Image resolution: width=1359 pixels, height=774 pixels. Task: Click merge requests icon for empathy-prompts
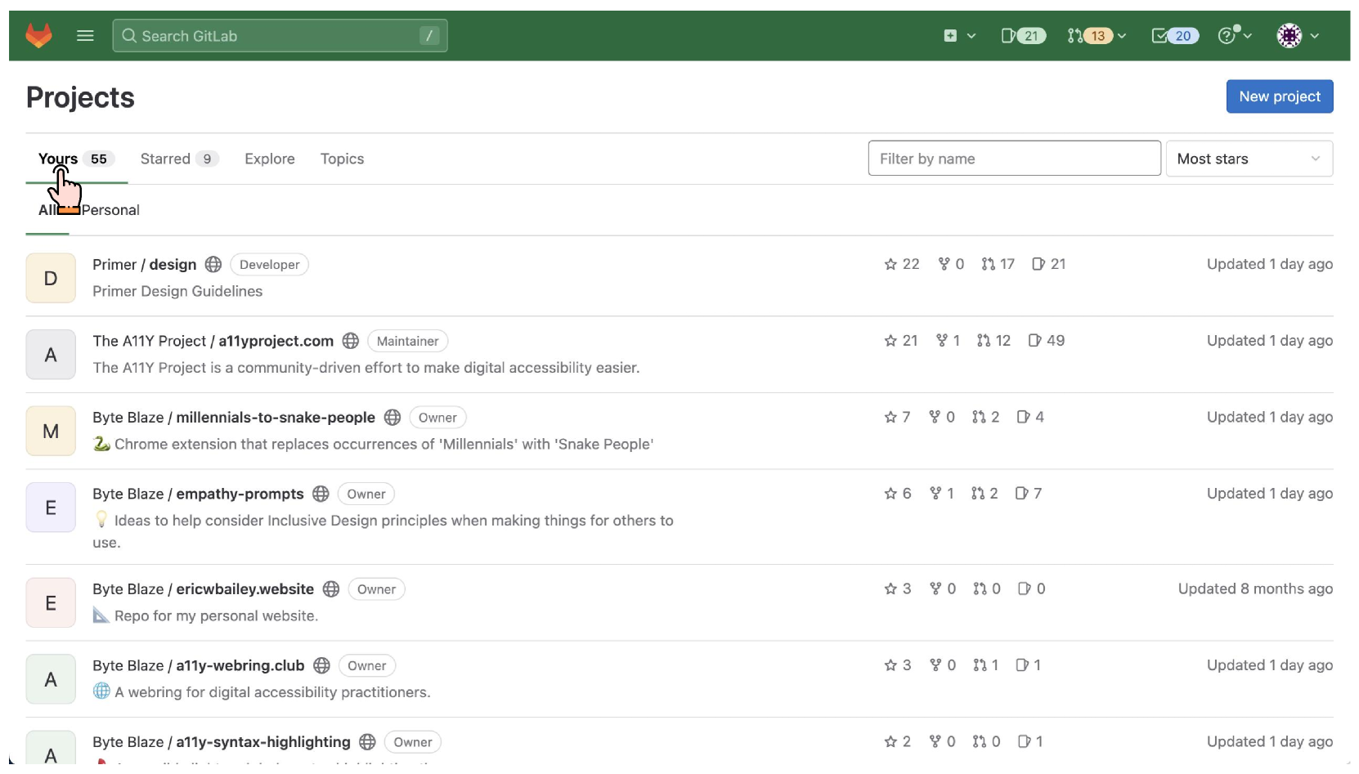pyautogui.click(x=978, y=494)
